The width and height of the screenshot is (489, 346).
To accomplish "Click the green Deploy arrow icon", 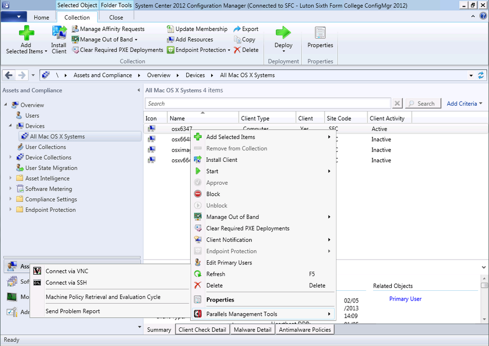I will pos(283,33).
